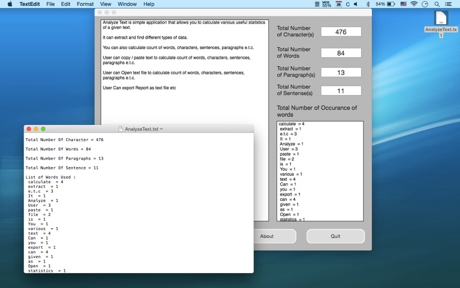Click the Total Number of Sentences field 11

pos(341,91)
